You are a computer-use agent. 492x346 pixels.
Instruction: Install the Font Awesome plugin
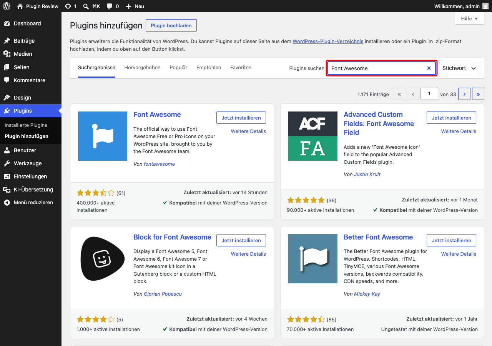(241, 118)
